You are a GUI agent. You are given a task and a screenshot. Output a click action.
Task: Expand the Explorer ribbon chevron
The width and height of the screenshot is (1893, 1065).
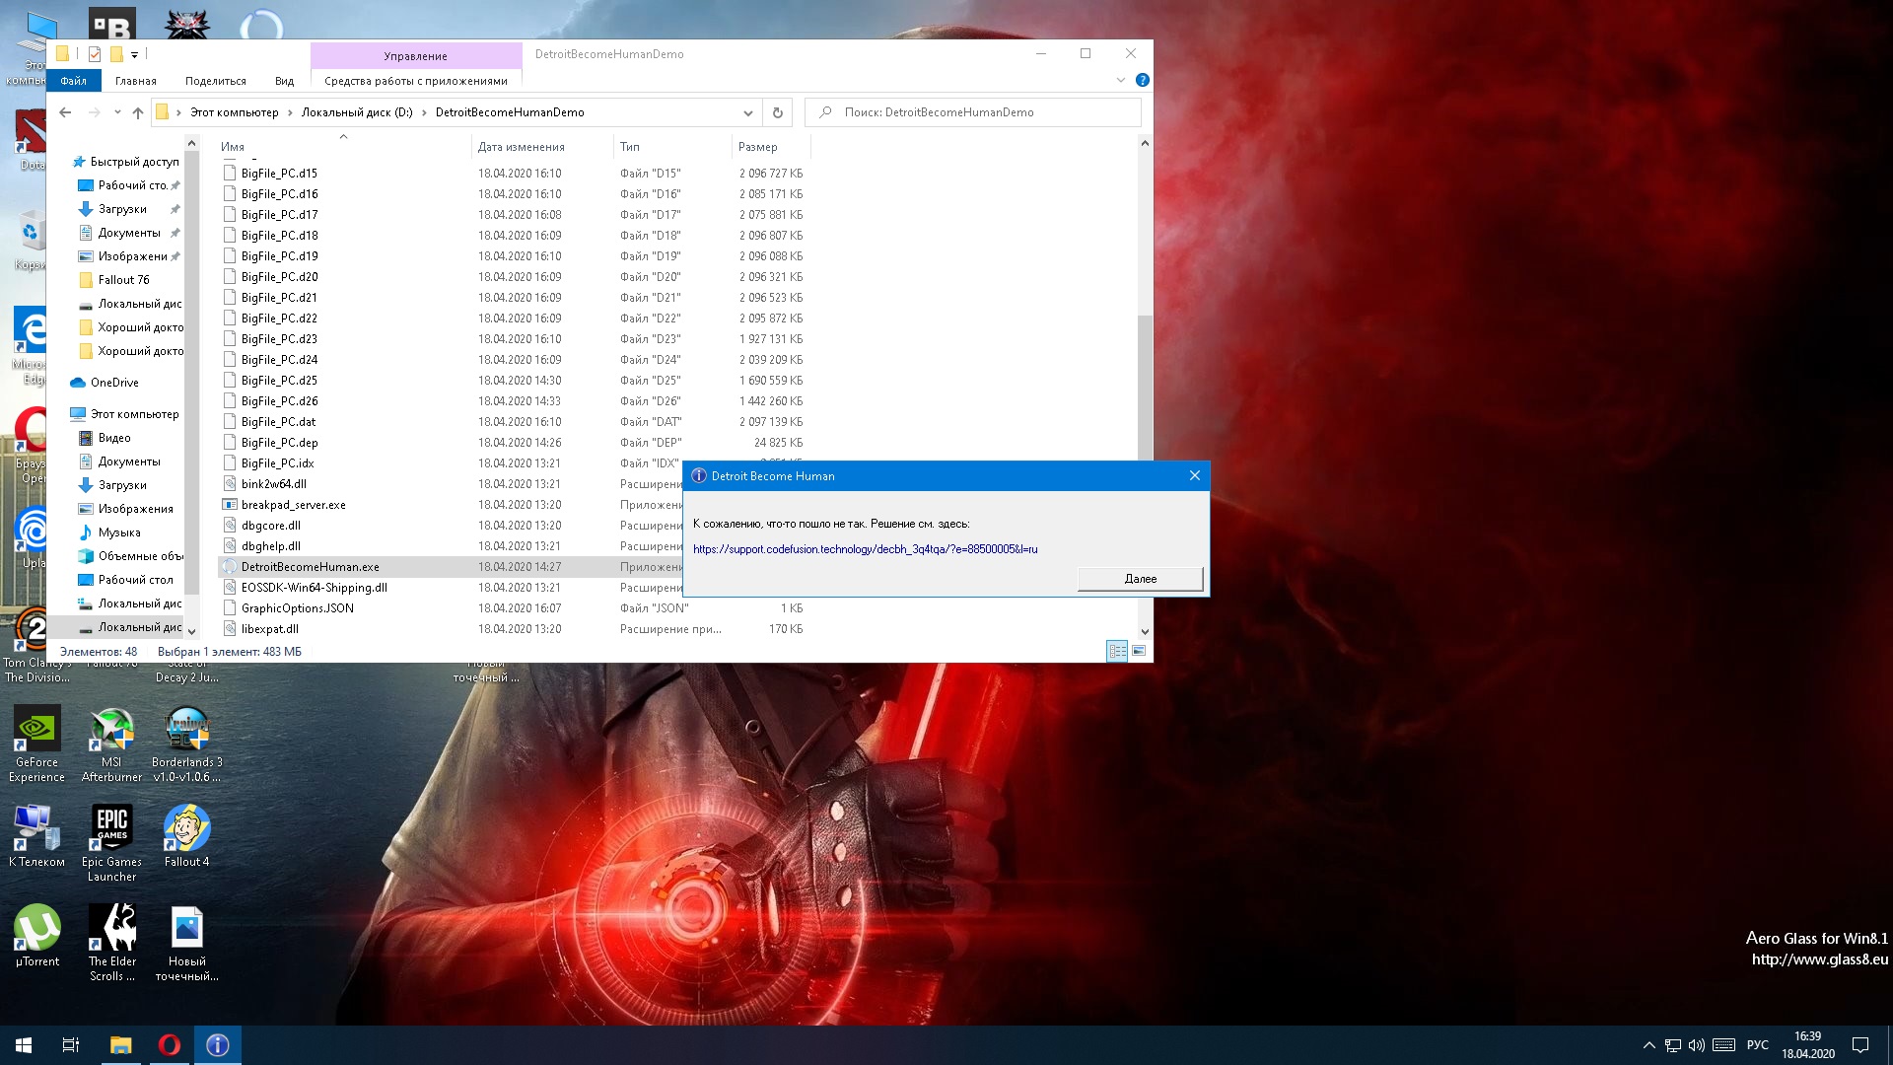coord(1121,80)
